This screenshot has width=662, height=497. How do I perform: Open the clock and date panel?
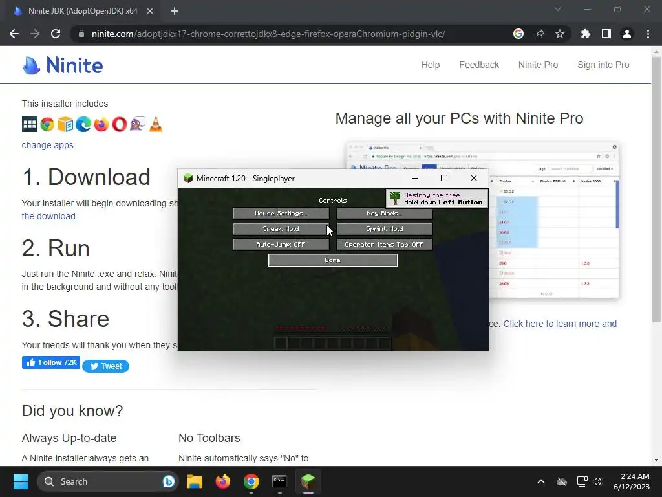pos(632,481)
